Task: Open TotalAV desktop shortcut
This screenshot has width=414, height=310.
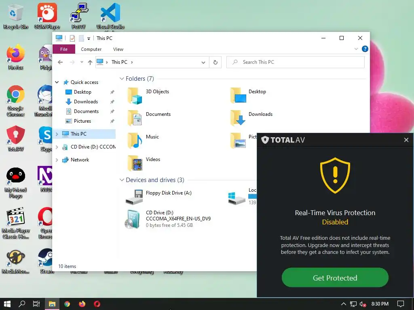Action: pyautogui.click(x=16, y=138)
